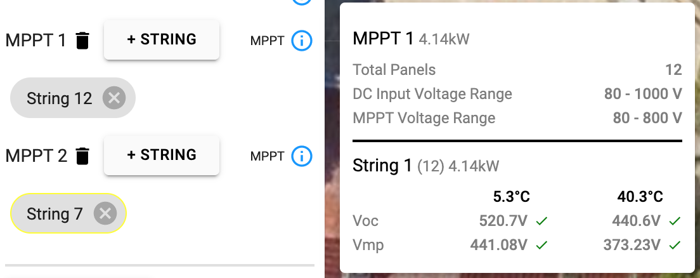Click the MPPT label beside MPPT 2 info icon

pyautogui.click(x=267, y=156)
